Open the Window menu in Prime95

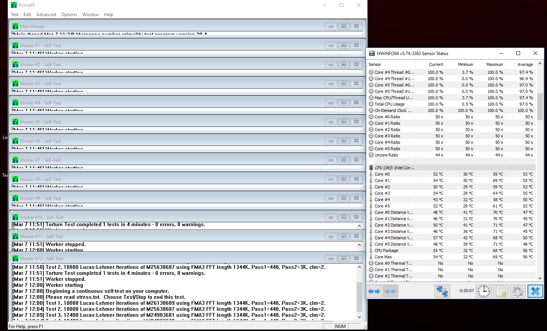(91, 15)
